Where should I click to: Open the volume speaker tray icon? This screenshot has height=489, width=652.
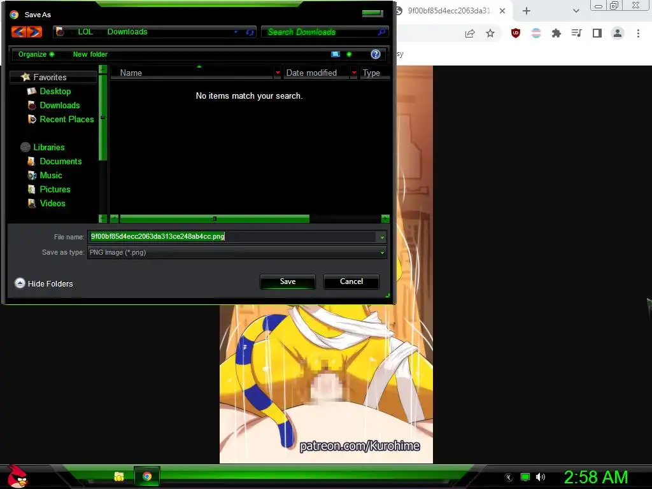click(x=541, y=478)
